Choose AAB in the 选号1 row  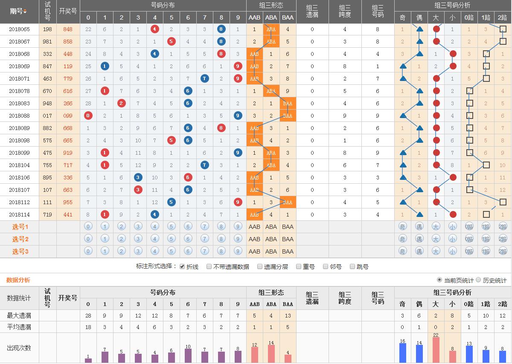pos(254,227)
